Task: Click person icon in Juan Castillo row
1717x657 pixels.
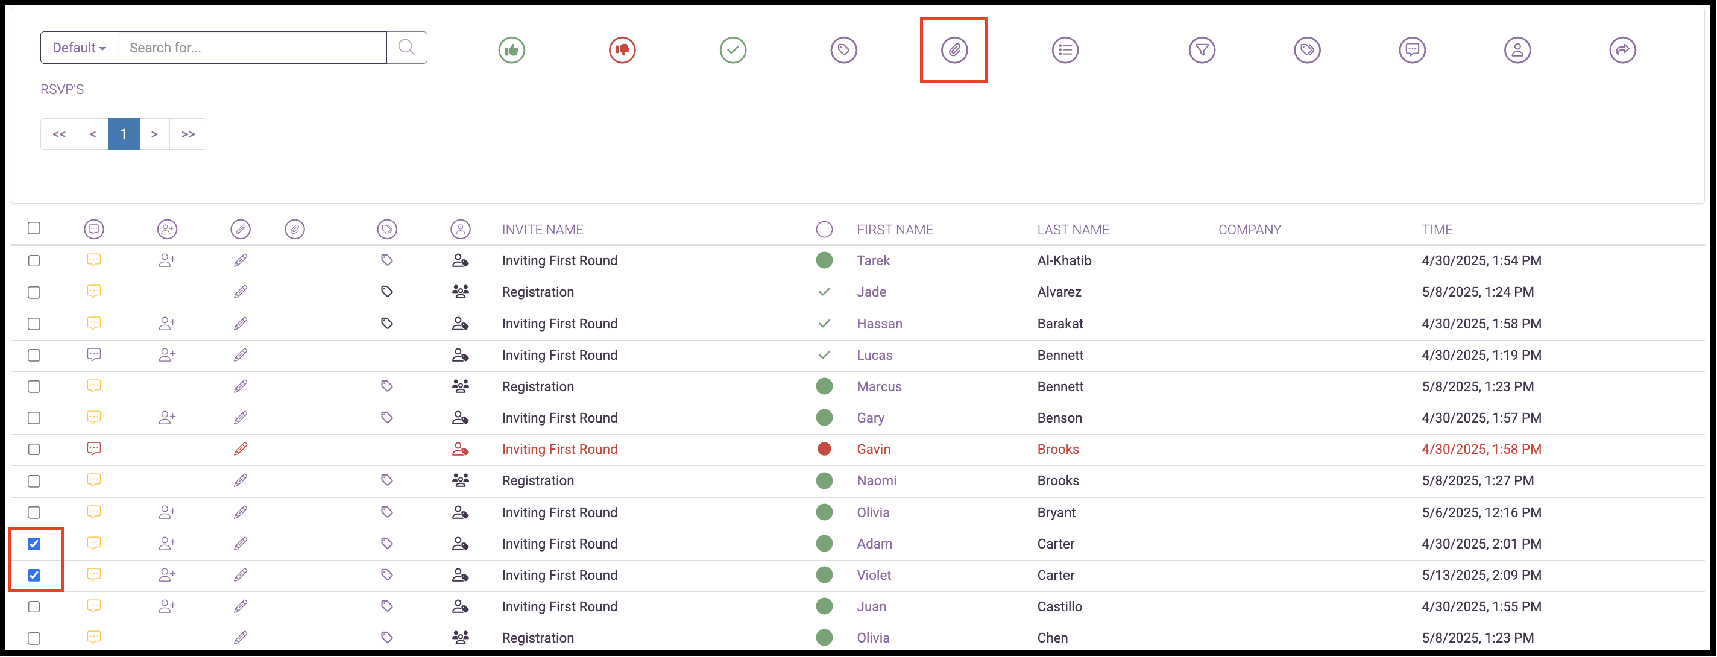Action: click(x=460, y=606)
